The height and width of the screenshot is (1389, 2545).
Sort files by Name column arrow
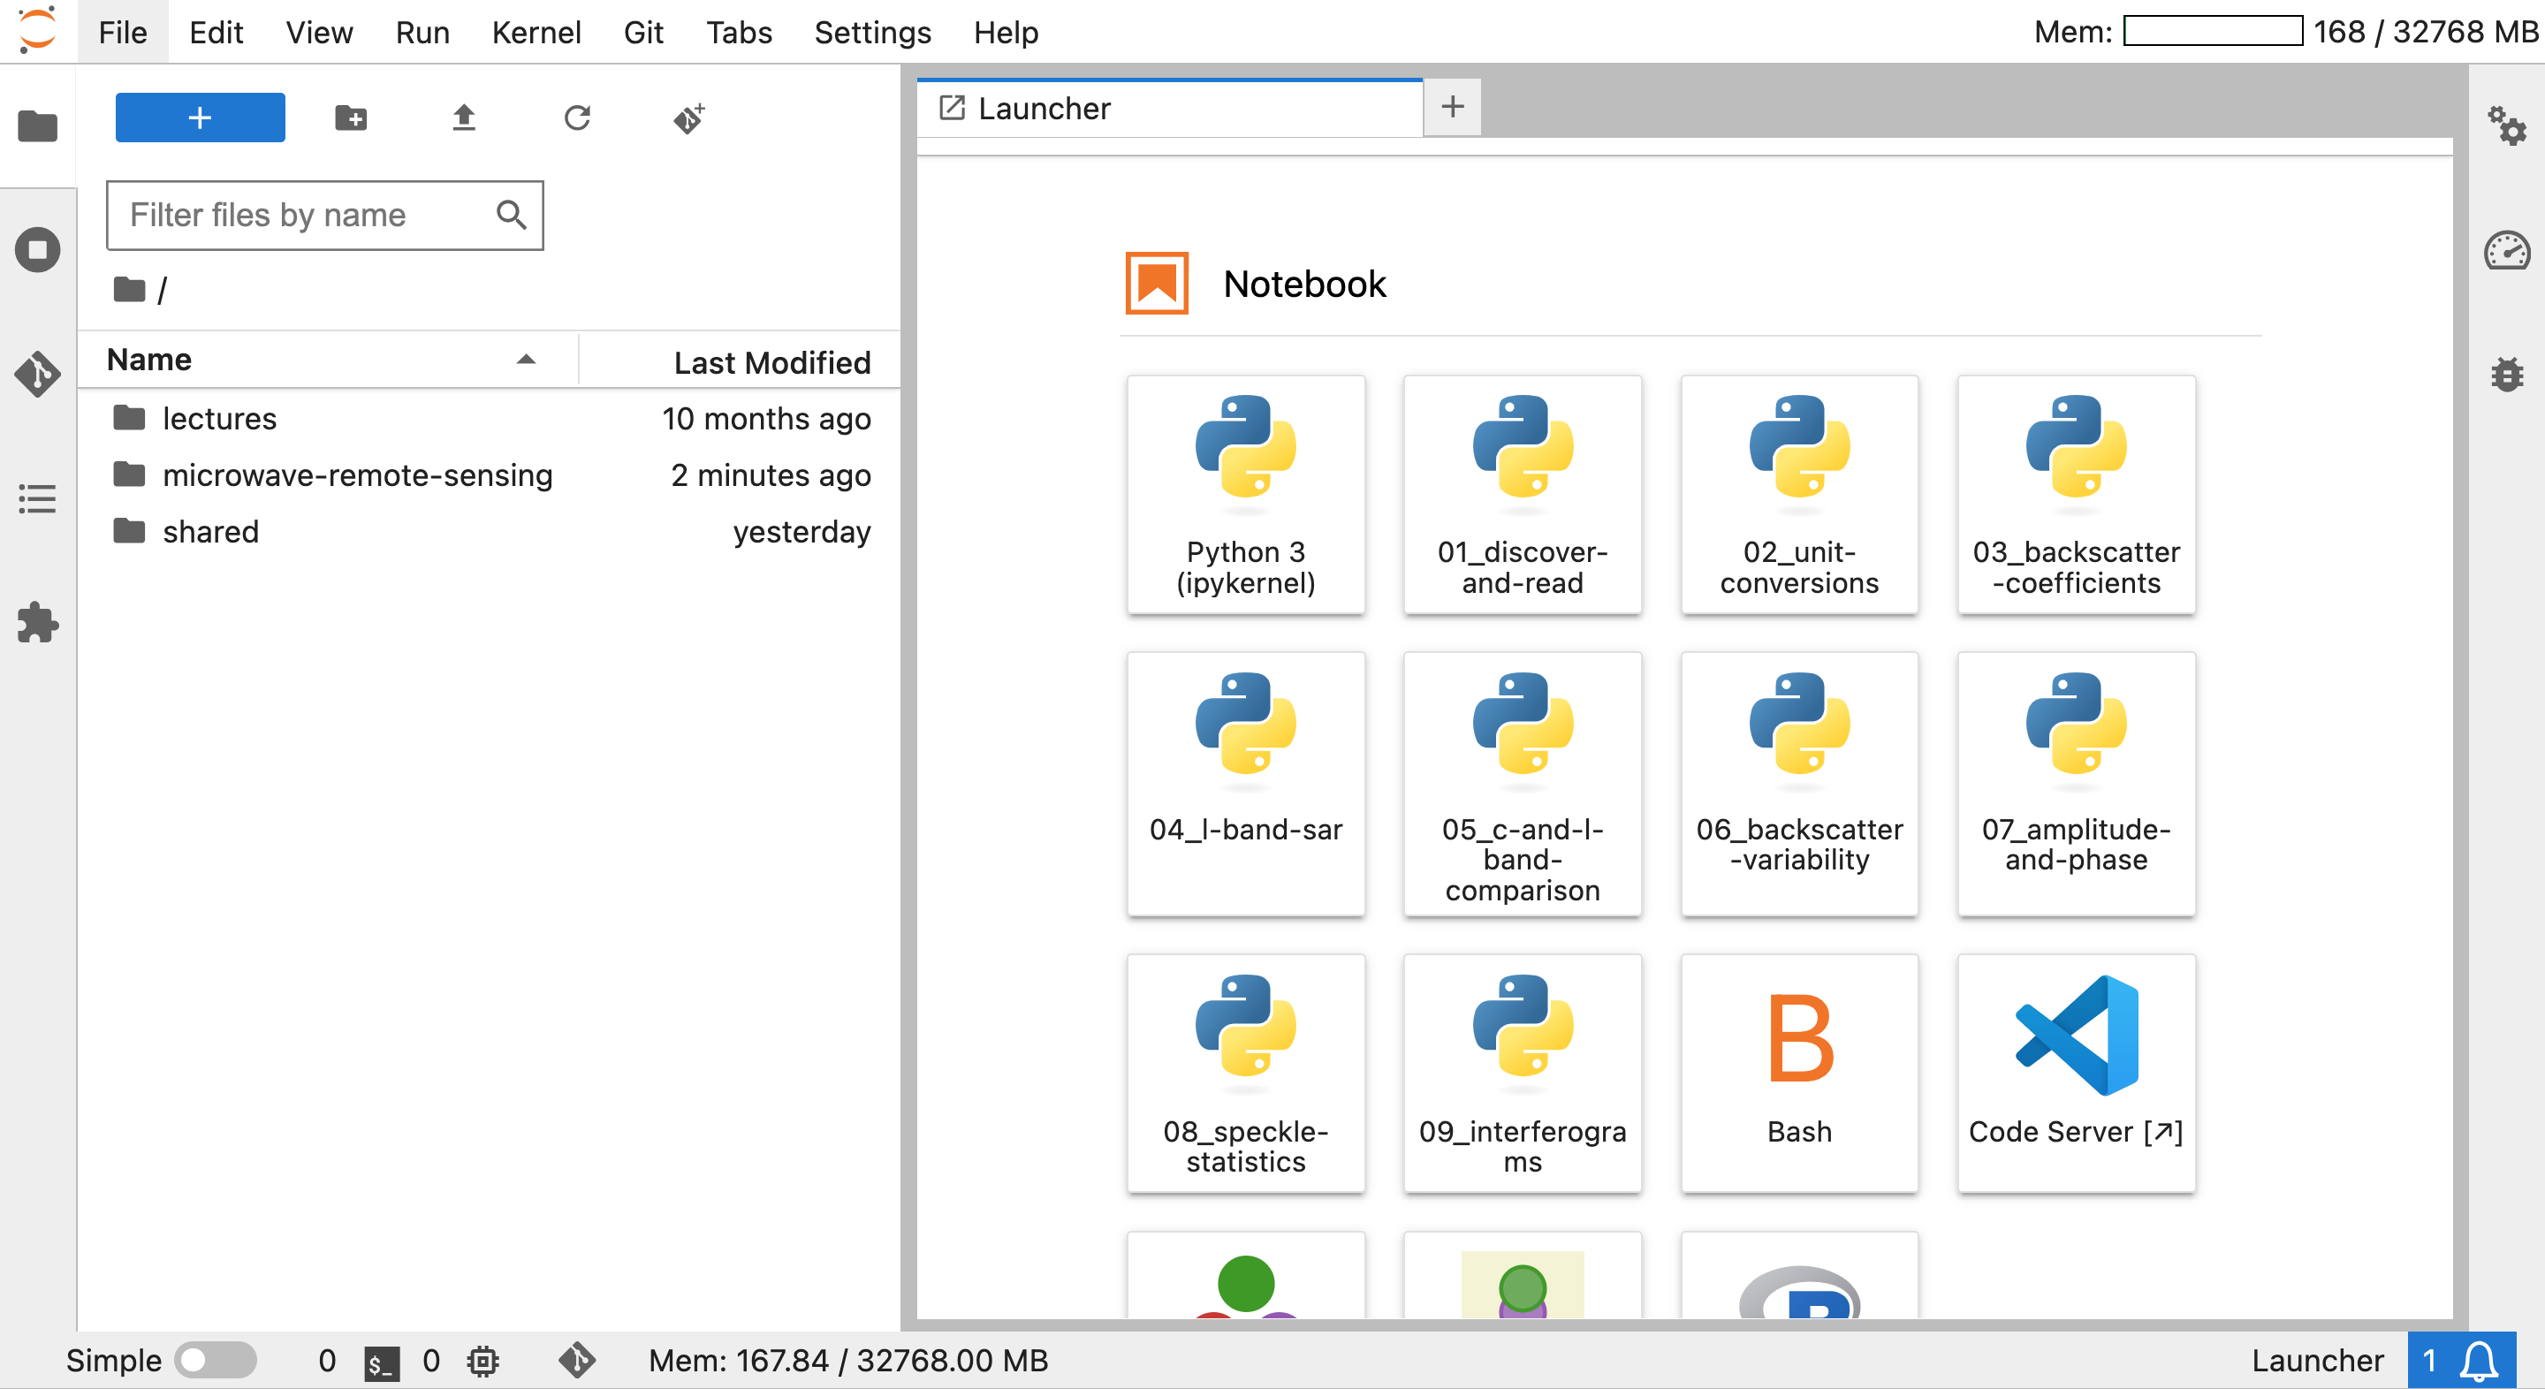tap(526, 360)
